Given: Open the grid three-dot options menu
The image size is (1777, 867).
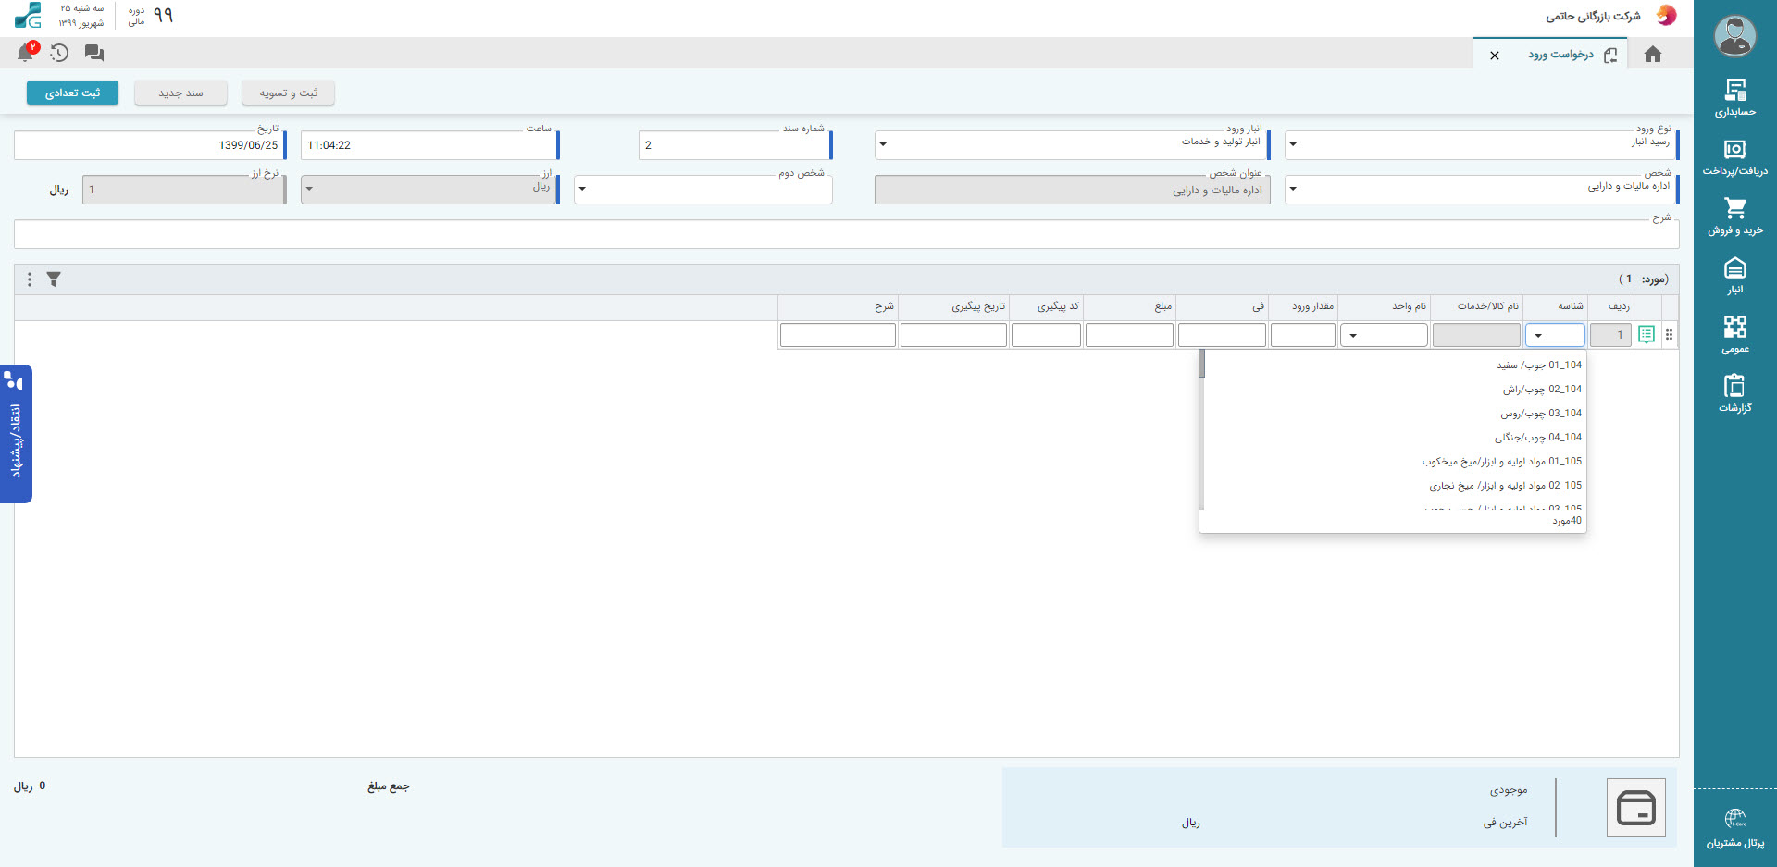Looking at the screenshot, I should pyautogui.click(x=30, y=279).
